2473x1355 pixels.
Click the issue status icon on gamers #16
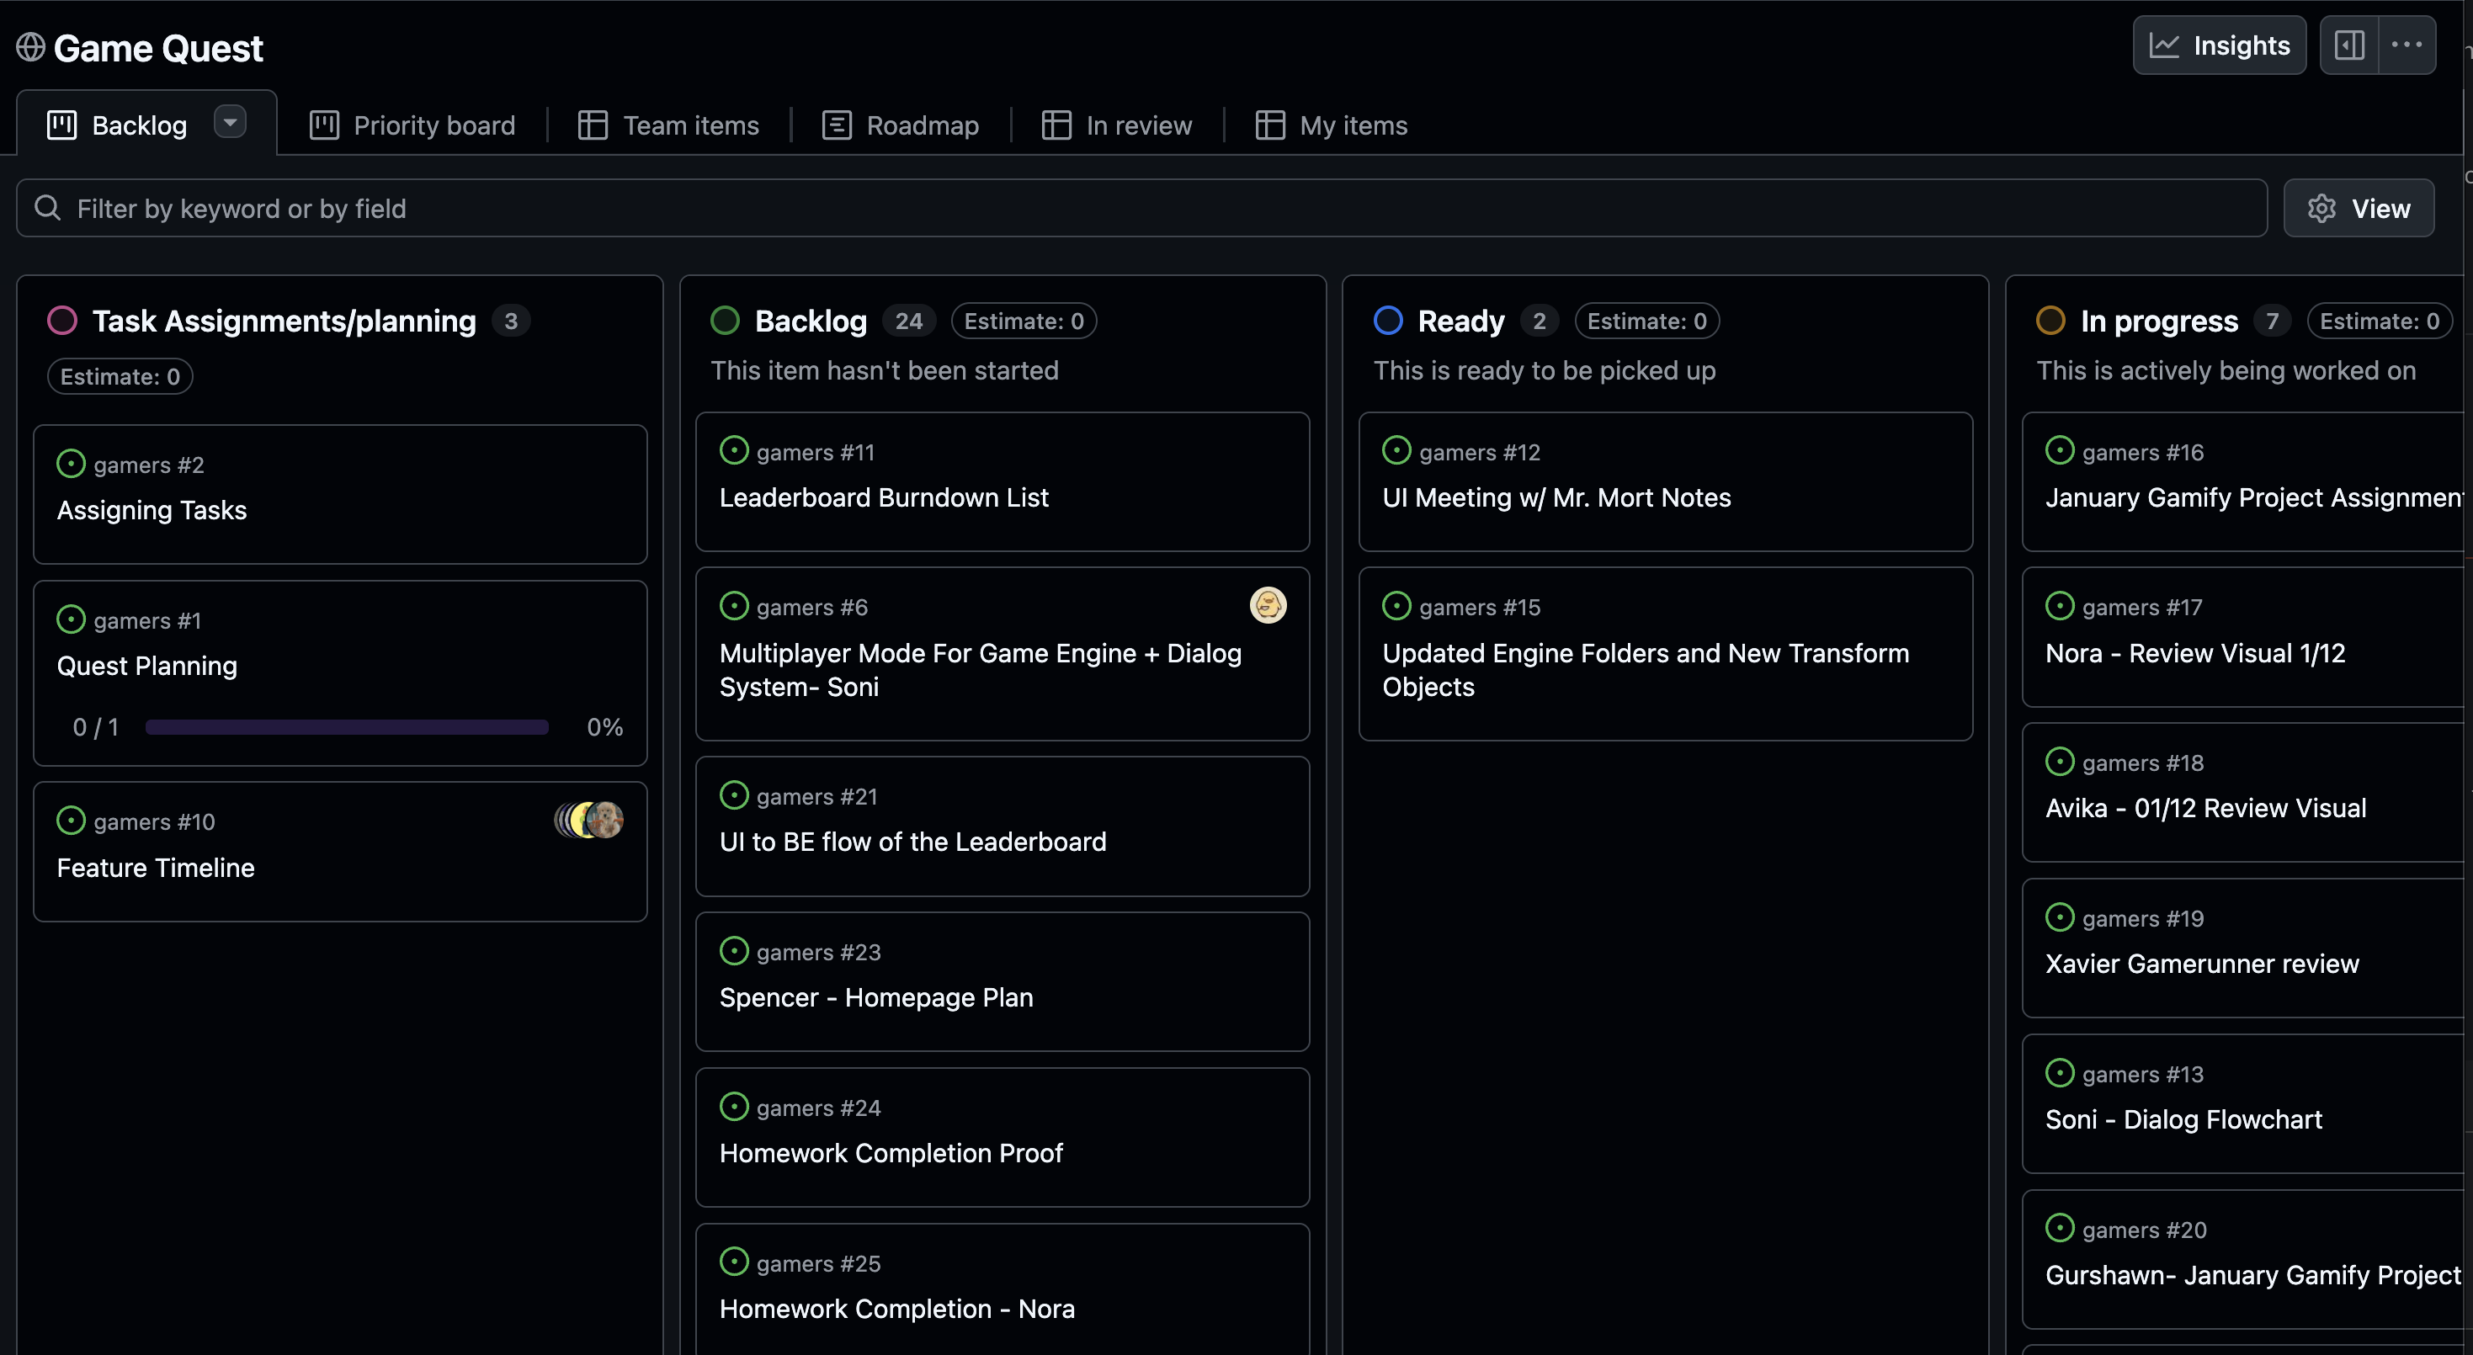(x=2061, y=450)
